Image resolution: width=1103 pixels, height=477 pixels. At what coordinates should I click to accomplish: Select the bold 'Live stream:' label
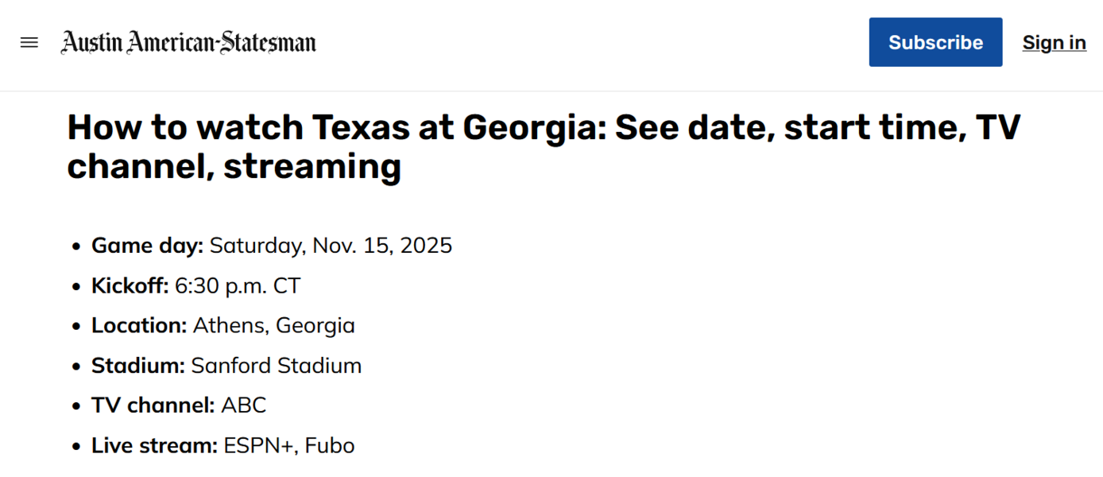click(155, 445)
